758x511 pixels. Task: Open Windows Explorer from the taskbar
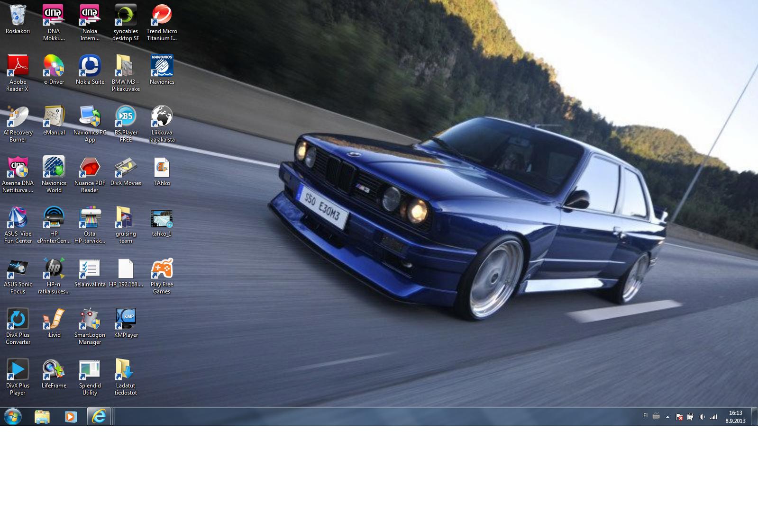pos(42,417)
